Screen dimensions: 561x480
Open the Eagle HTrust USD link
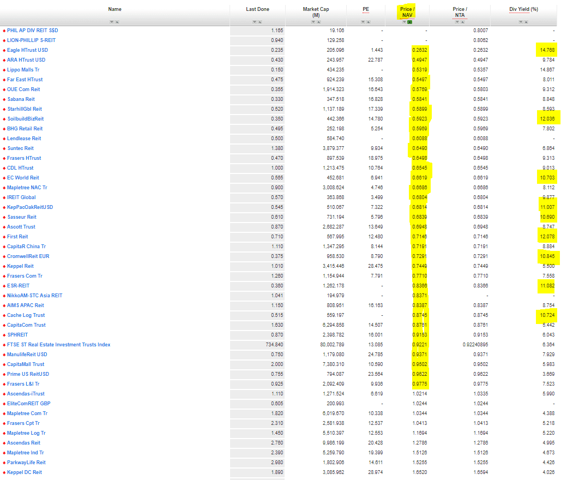tap(28, 50)
